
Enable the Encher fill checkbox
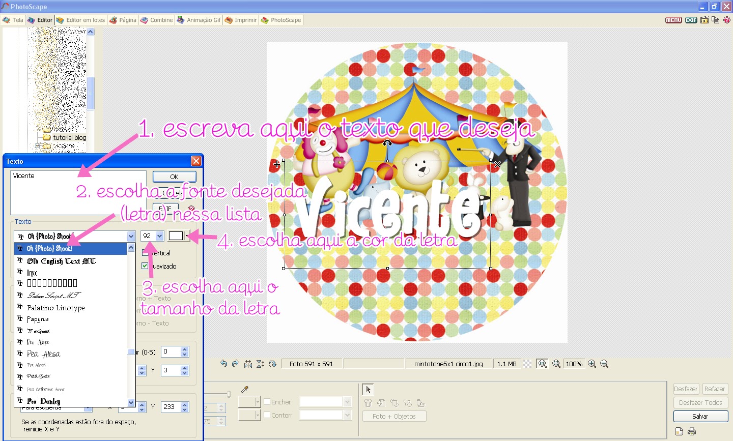[x=267, y=402]
